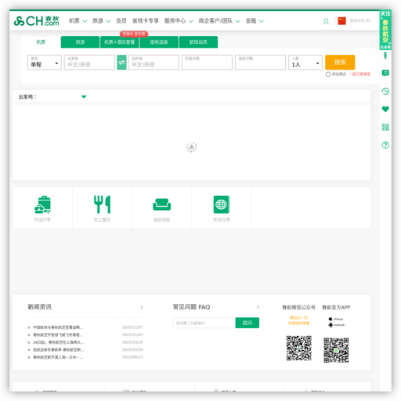The width and height of the screenshot is (401, 401).
Task: Open favorites heart icon in sidebar
Action: (x=385, y=109)
